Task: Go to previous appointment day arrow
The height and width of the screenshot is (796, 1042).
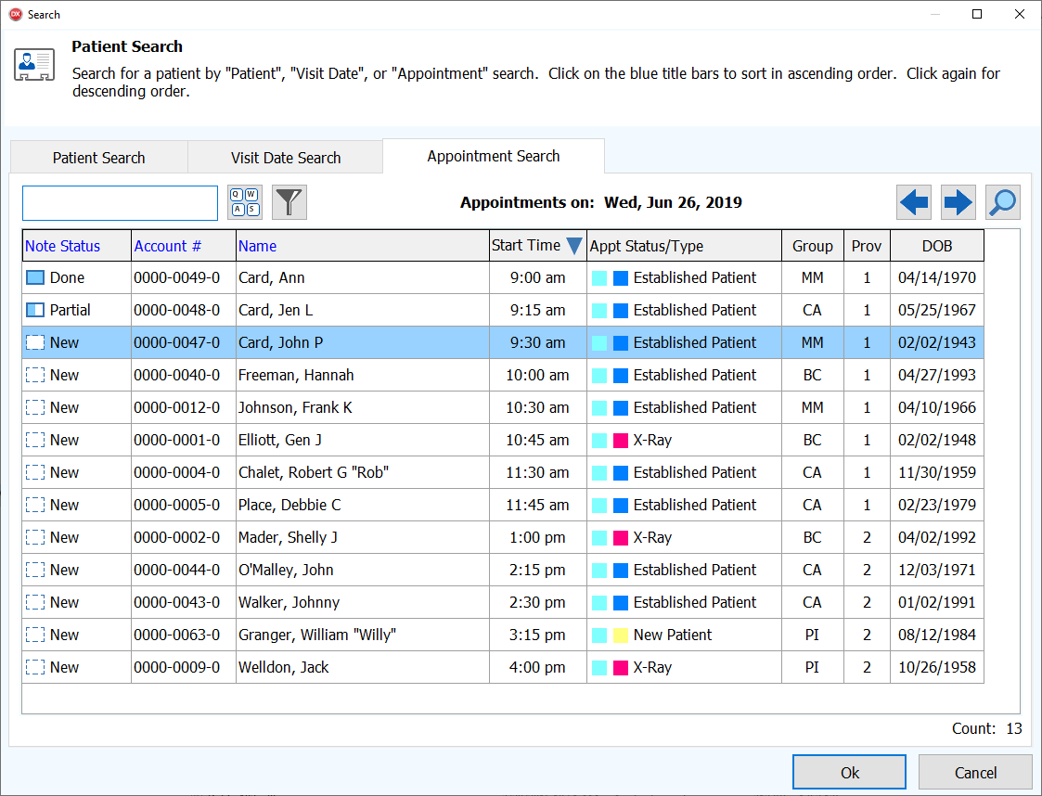Action: (x=914, y=202)
